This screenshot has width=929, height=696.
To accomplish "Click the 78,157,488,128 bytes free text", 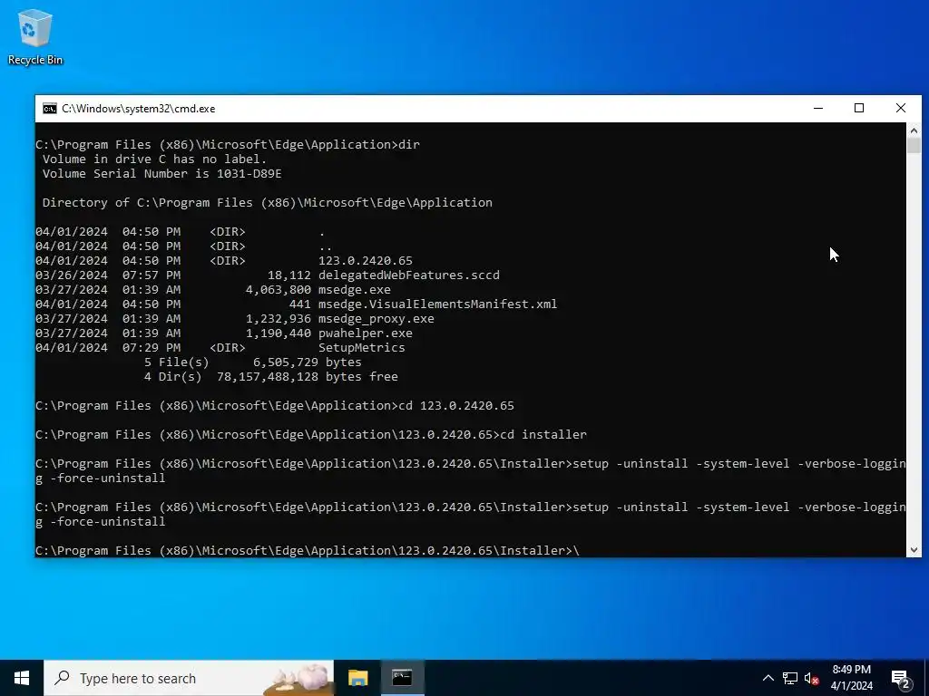I will point(307,377).
